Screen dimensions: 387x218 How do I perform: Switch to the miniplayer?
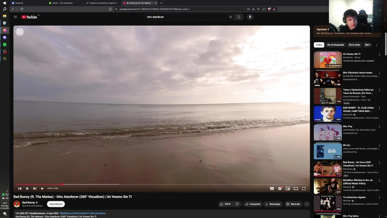[288, 188]
